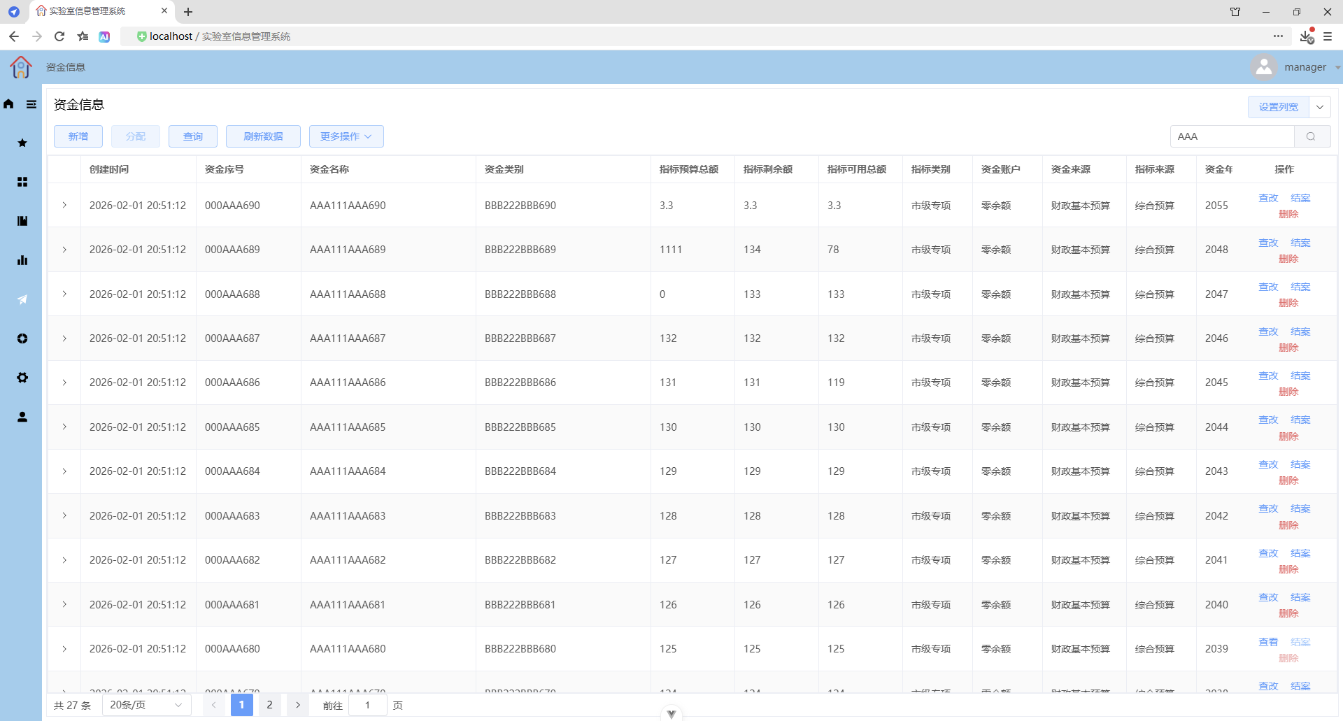The height and width of the screenshot is (721, 1343).
Task: Go back with the browser back arrow
Action: (14, 36)
